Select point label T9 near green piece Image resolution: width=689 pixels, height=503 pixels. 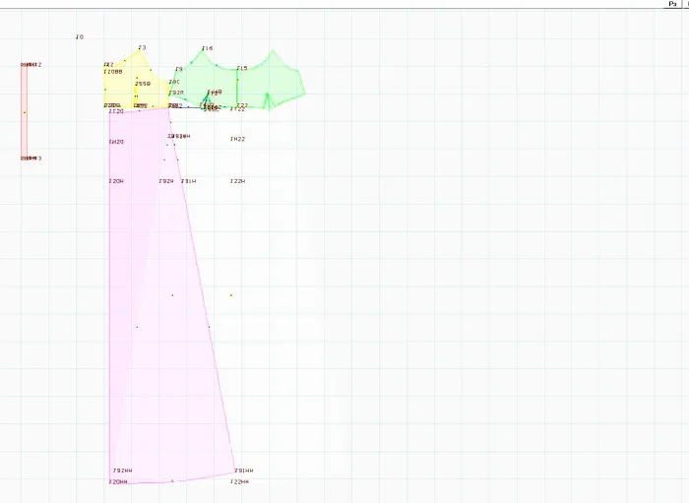coord(179,70)
